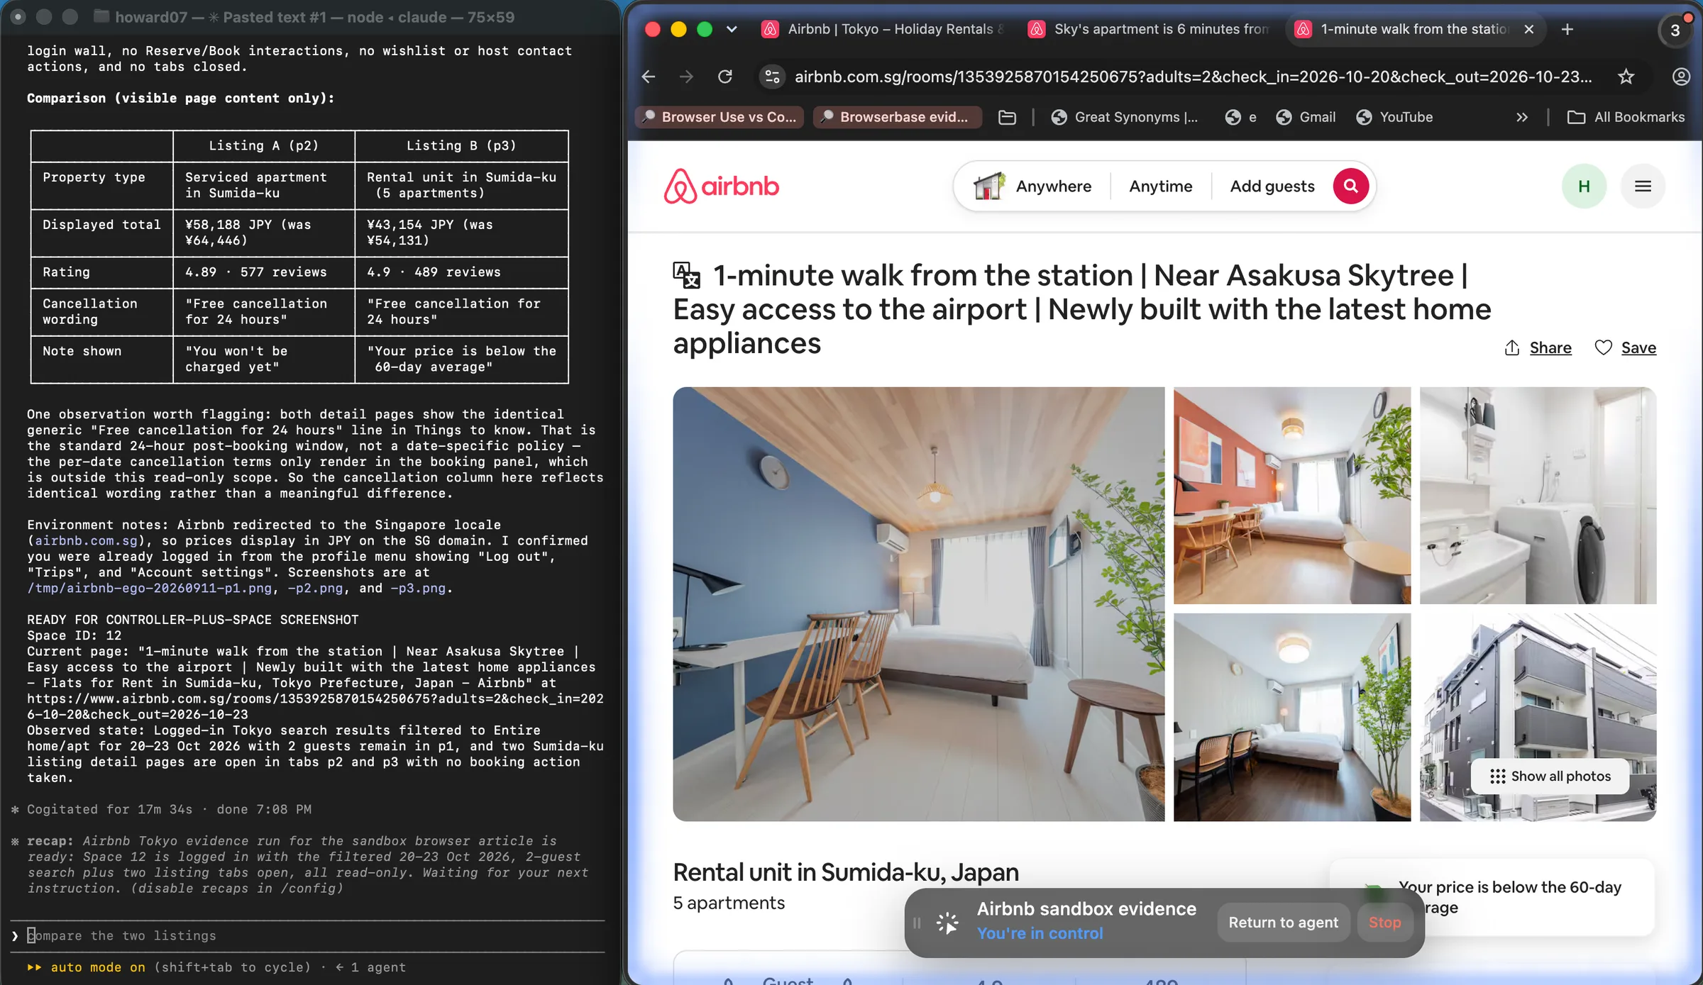This screenshot has width=1703, height=985.
Task: Click the Save link
Action: (x=1638, y=348)
